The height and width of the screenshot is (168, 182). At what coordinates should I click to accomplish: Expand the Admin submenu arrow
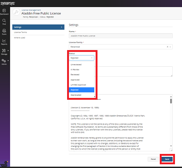tap(8, 60)
